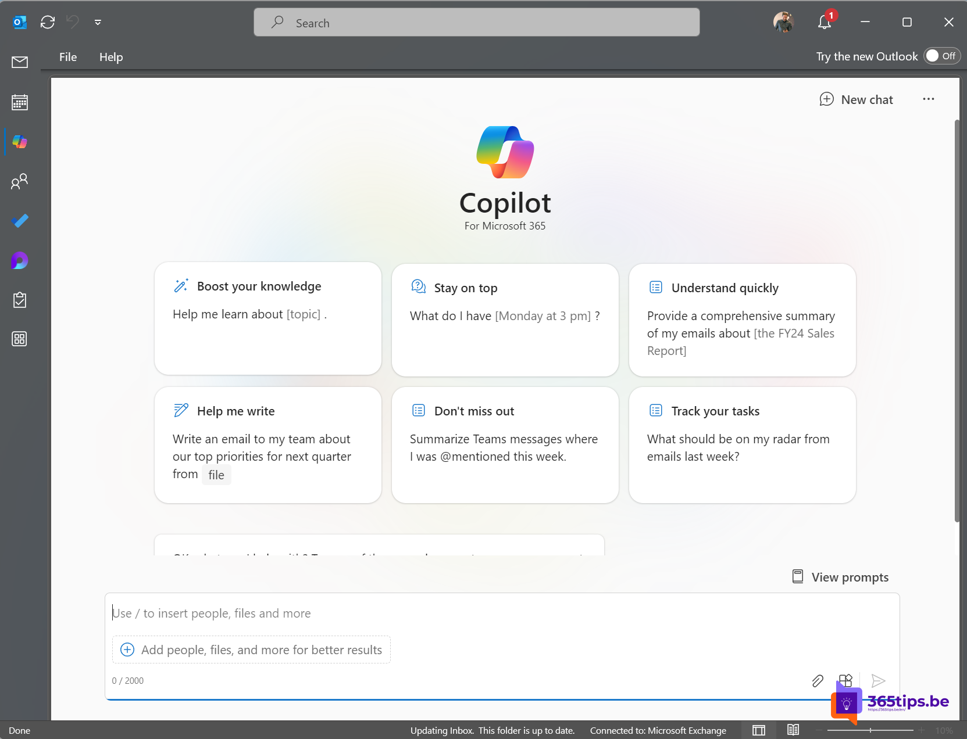This screenshot has width=967, height=739.
Task: Select the Copilot icon in sidebar
Action: click(x=20, y=142)
